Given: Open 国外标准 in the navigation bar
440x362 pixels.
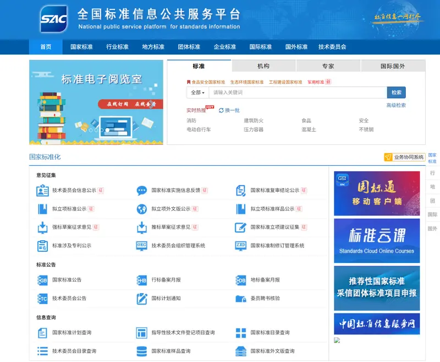Looking at the screenshot, I should [x=296, y=47].
